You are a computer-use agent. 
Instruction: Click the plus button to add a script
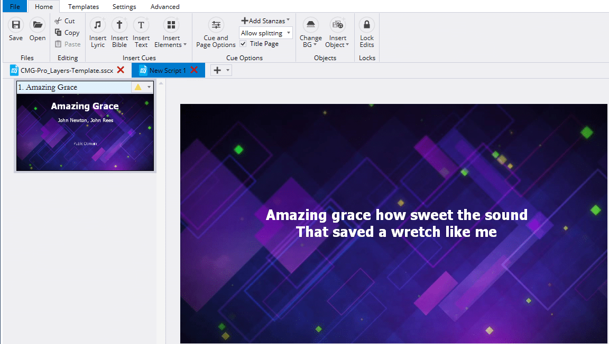tap(217, 70)
